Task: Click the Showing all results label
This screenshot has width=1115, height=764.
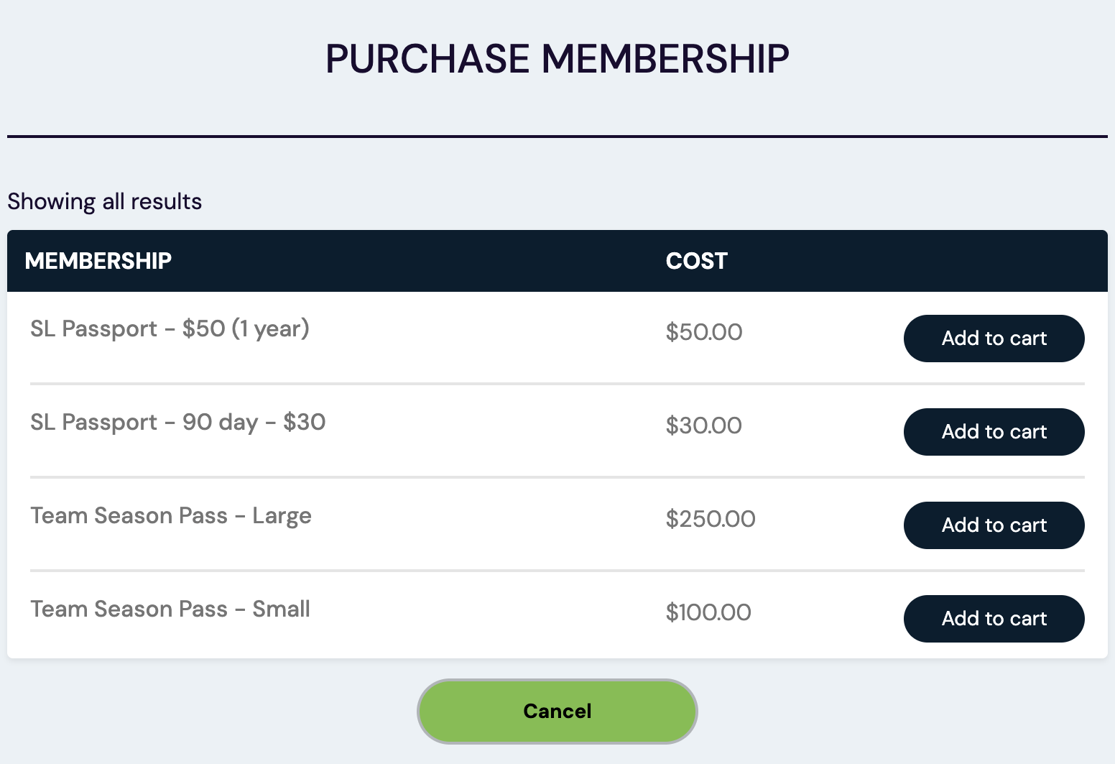Action: 104,201
